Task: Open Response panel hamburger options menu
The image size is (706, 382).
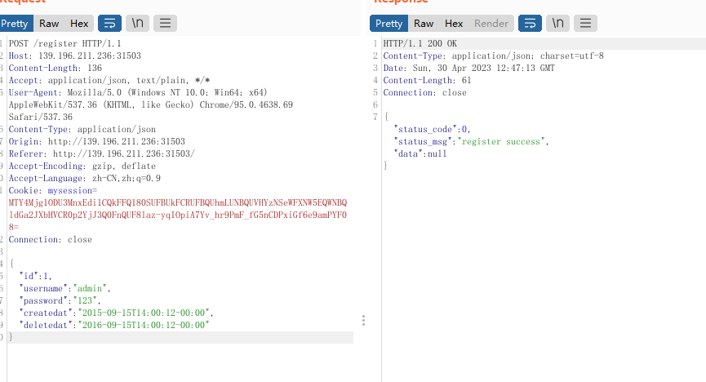Action: coord(585,24)
